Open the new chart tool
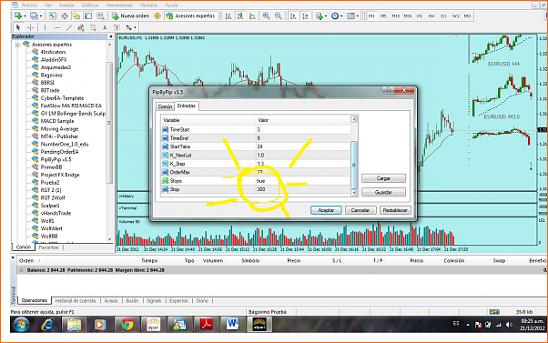The image size is (548, 343). [x=18, y=15]
